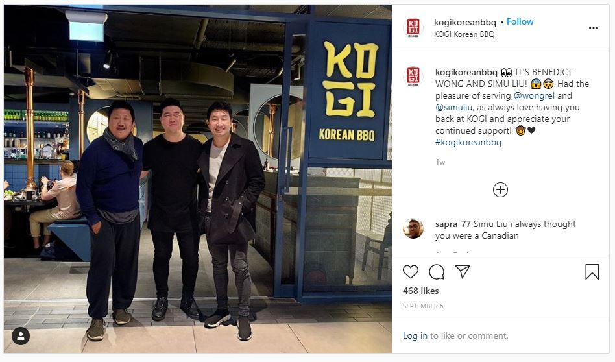Open the three-dot more options menu

click(594, 28)
